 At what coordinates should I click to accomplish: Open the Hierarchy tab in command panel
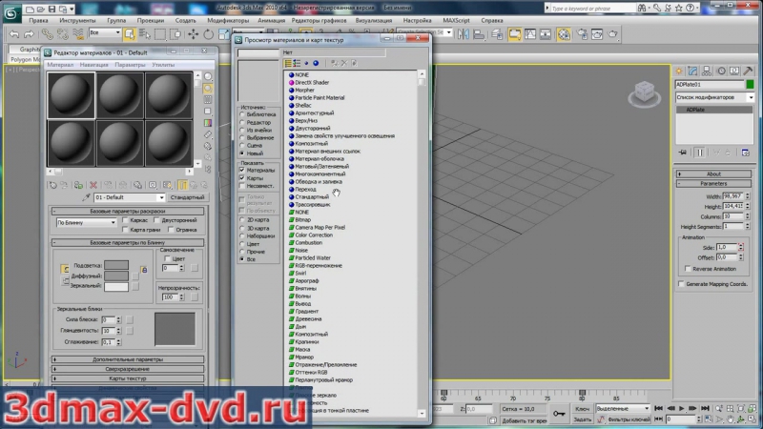point(707,71)
